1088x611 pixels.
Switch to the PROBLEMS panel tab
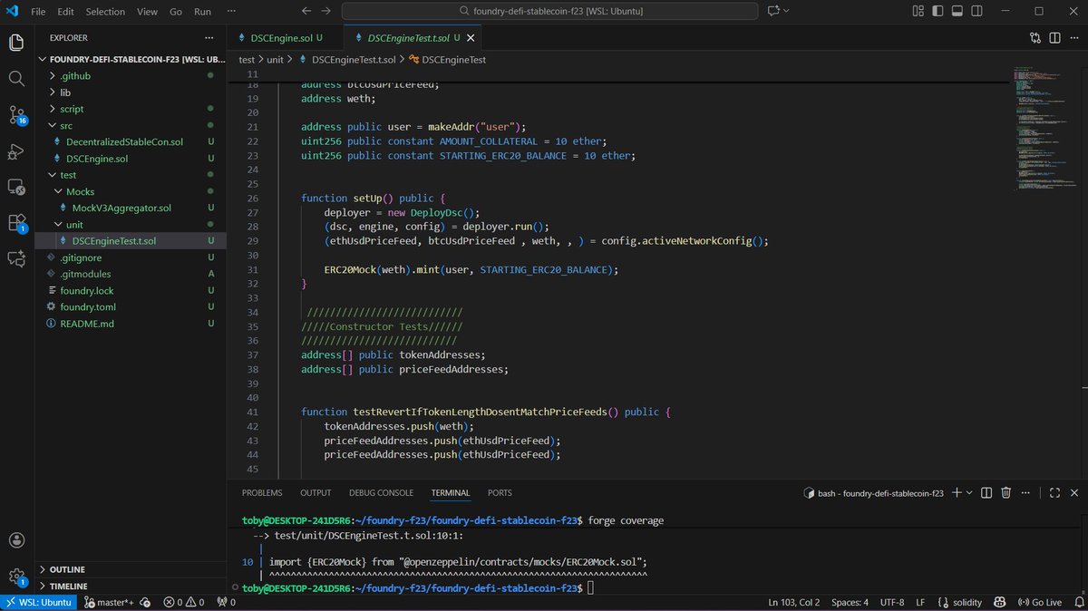262,493
